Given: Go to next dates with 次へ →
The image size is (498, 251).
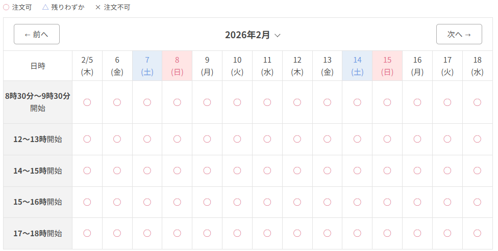Looking at the screenshot, I should point(459,34).
